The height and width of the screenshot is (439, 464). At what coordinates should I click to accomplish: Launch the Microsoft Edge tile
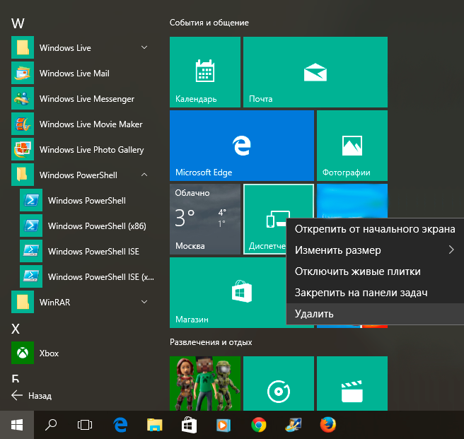pyautogui.click(x=242, y=146)
